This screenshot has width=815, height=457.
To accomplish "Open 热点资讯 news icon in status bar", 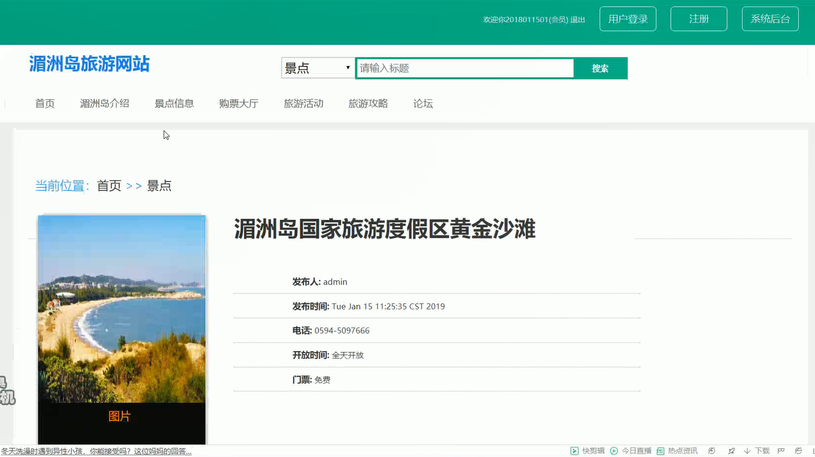I will point(660,451).
